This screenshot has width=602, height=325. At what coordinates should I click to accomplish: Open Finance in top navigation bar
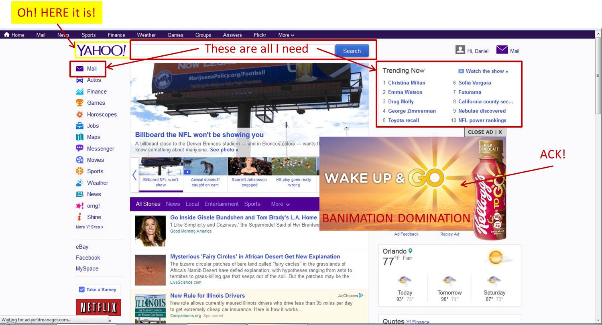click(x=116, y=35)
